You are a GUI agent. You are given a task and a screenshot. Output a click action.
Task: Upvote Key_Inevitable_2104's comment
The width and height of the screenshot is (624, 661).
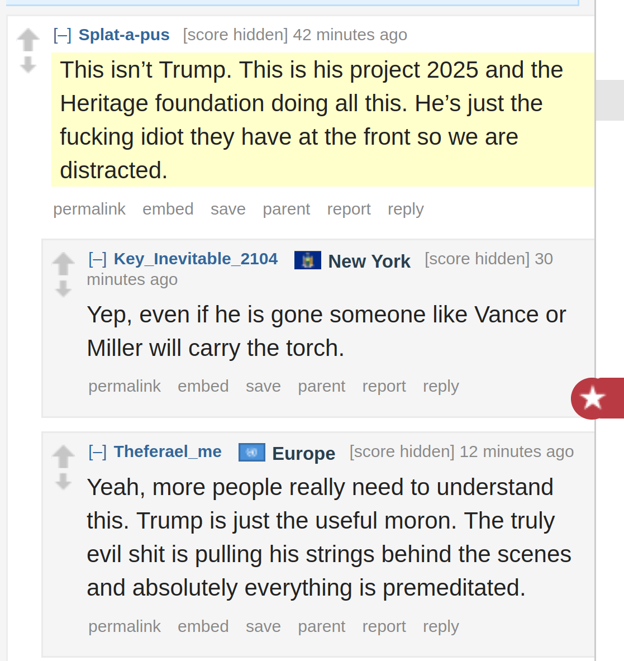tap(63, 264)
